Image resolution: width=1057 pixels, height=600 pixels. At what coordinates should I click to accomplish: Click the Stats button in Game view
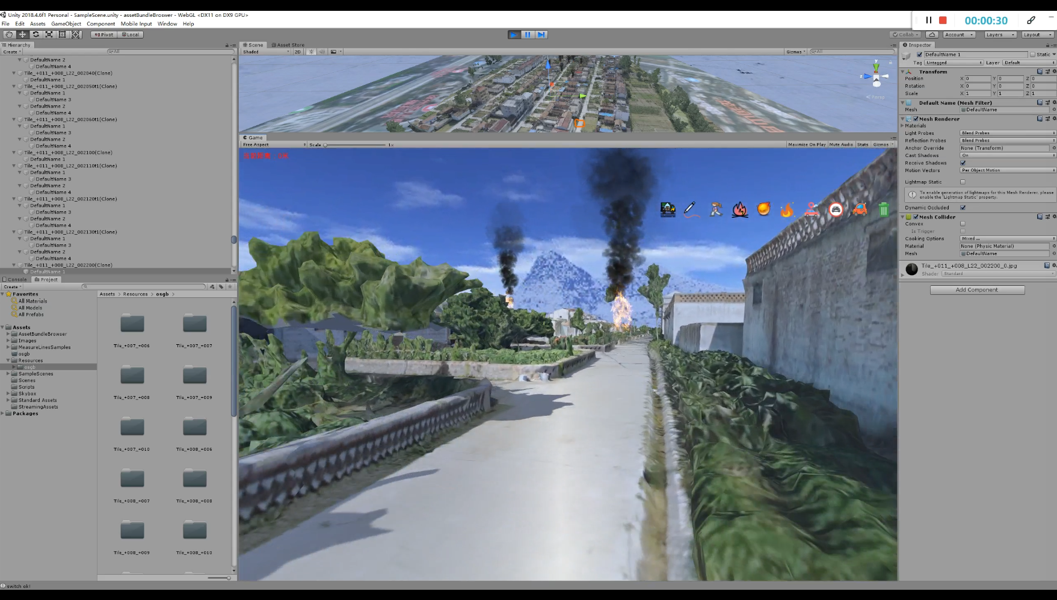click(x=863, y=144)
